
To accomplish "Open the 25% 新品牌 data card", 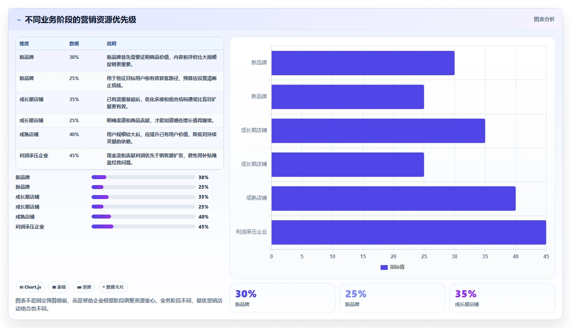I will (392, 298).
